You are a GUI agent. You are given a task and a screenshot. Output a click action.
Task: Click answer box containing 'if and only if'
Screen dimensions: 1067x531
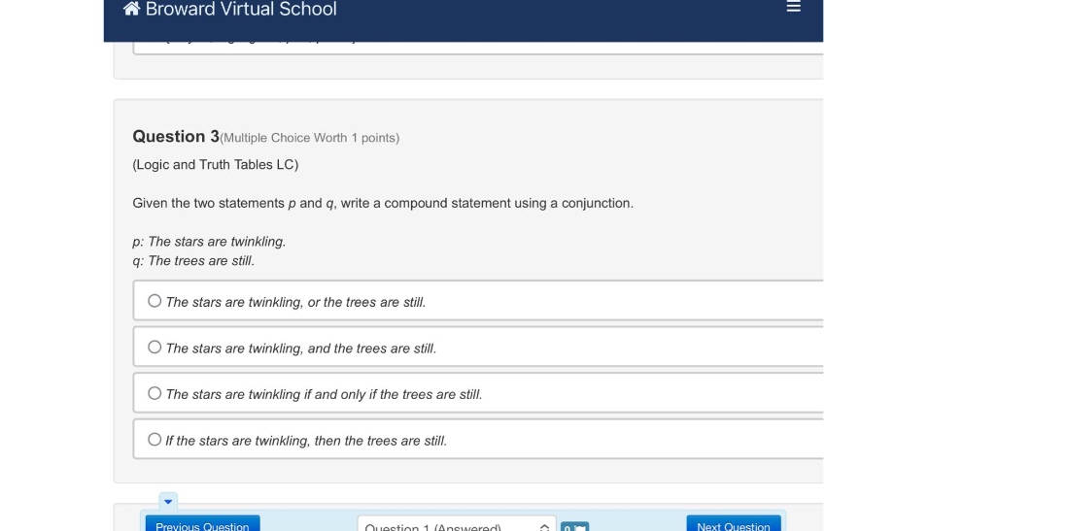point(478,392)
